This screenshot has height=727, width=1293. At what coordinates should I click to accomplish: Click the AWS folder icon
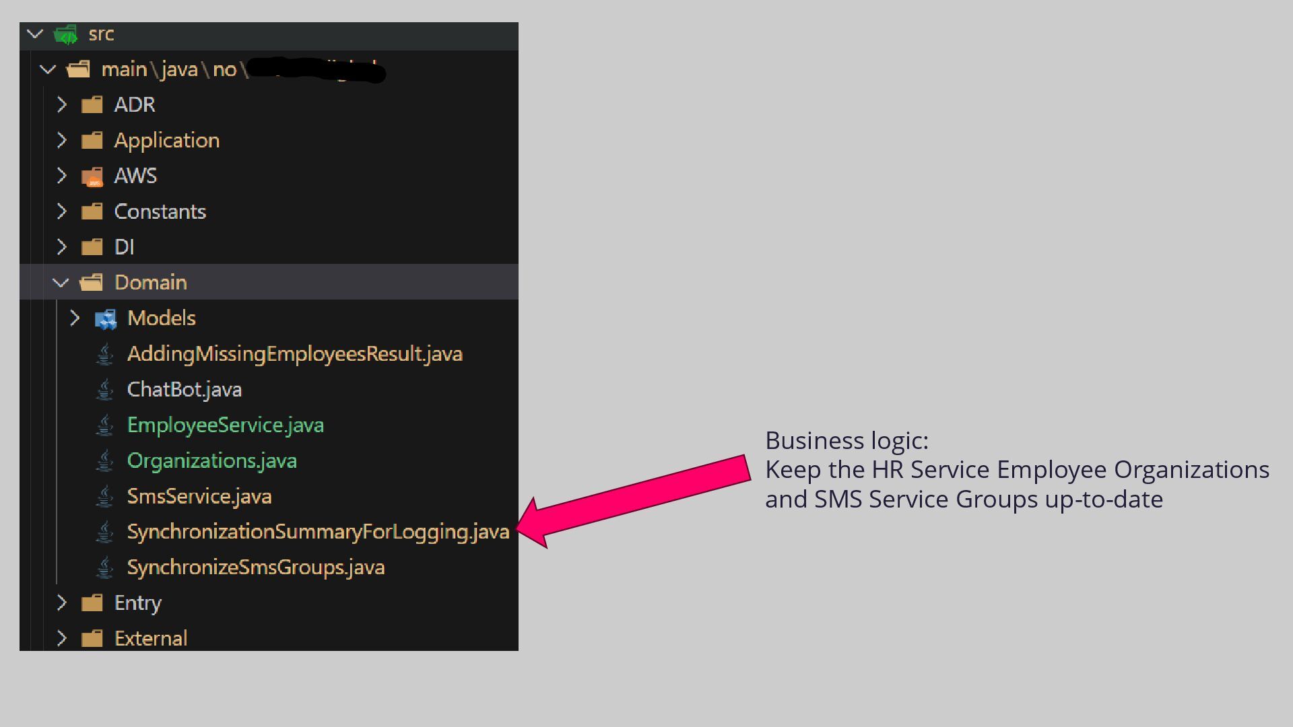92,176
